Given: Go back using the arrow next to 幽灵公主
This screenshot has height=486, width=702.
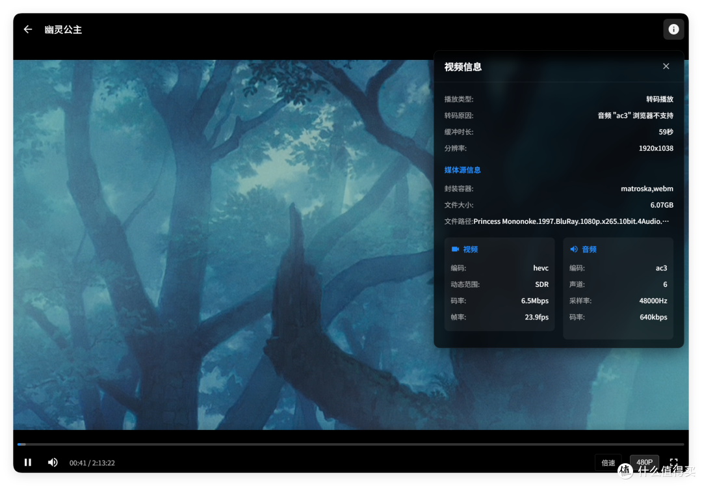Looking at the screenshot, I should coord(28,29).
